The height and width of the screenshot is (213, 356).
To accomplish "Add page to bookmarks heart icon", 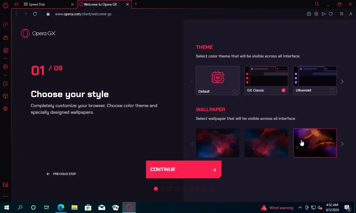I will coord(331,14).
